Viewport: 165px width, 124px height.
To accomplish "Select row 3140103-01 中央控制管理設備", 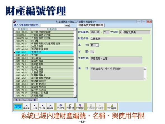I will 44,78.
